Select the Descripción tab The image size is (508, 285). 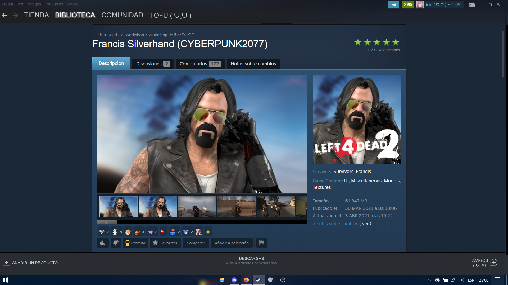(x=111, y=63)
